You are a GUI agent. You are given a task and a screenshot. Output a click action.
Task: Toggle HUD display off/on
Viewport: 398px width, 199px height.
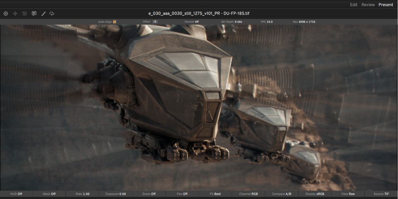16,194
